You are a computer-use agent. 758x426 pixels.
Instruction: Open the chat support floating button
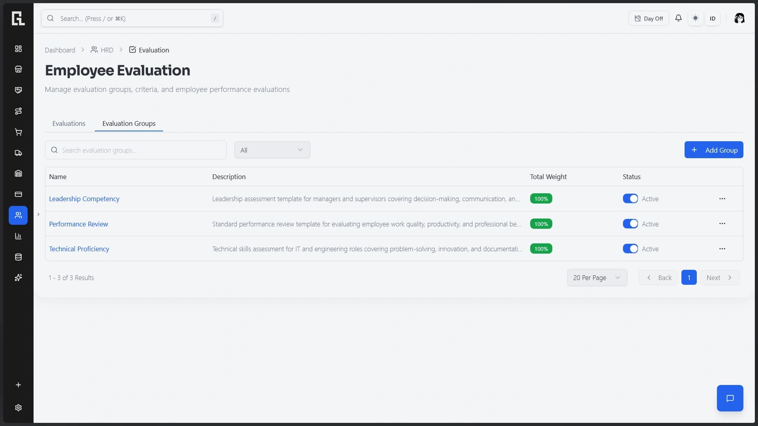[730, 398]
